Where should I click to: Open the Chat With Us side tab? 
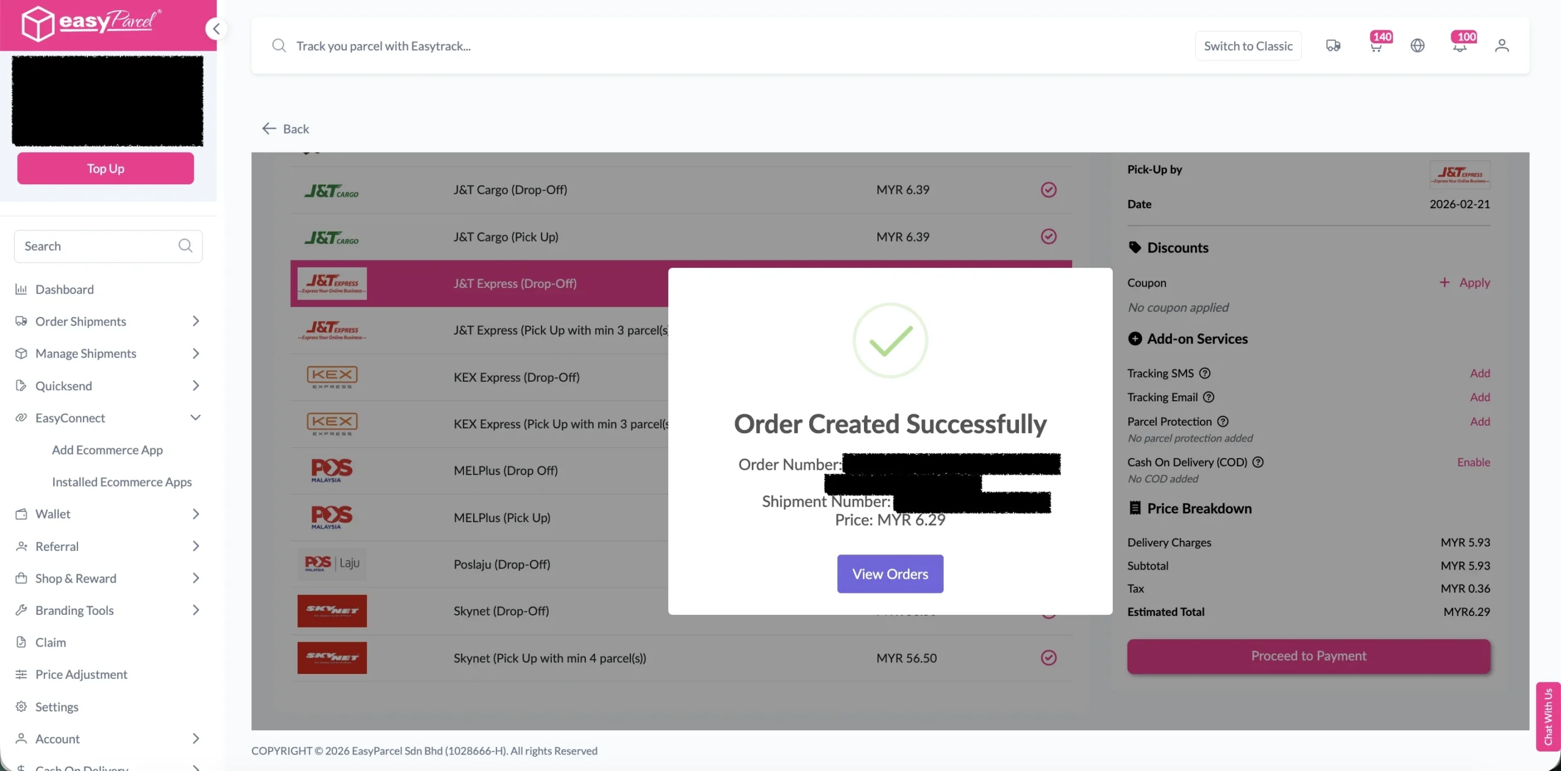click(1548, 716)
